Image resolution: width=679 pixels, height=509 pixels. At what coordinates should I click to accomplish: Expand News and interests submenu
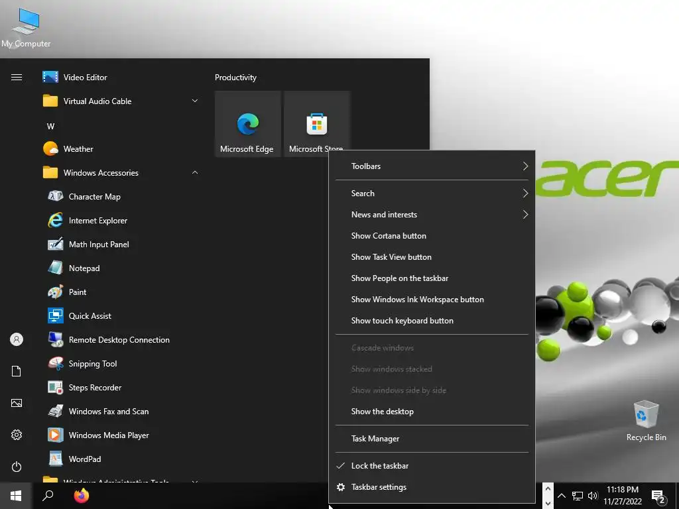tap(432, 215)
